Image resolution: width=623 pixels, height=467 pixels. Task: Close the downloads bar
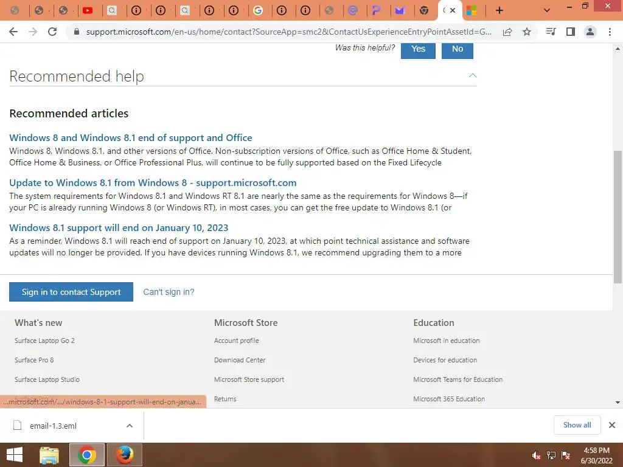(x=612, y=425)
